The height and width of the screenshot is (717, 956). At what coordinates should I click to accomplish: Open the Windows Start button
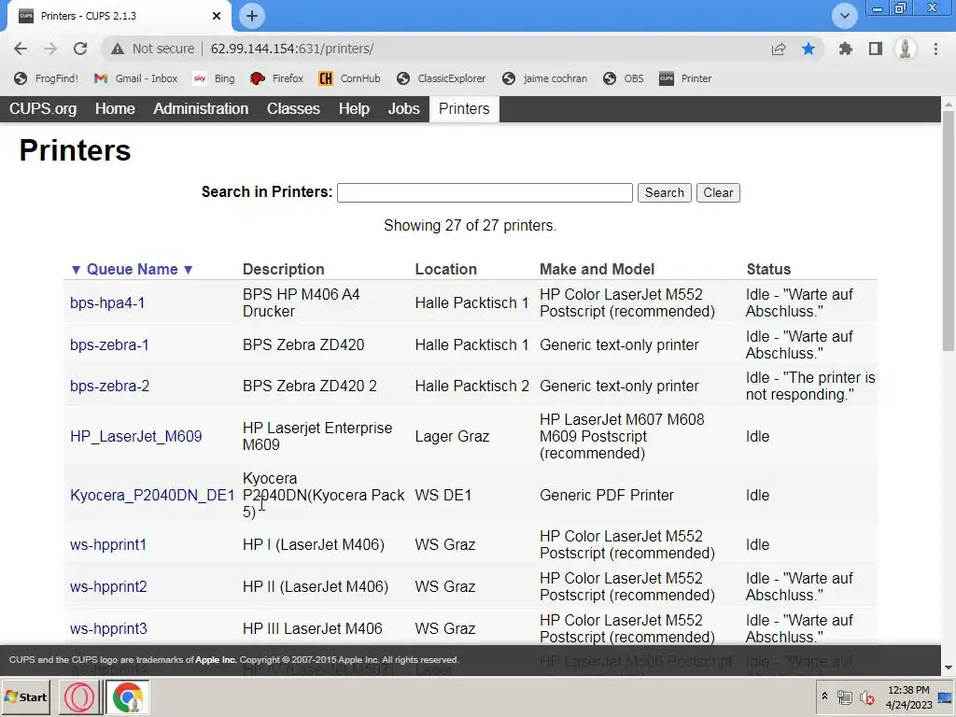pos(26,696)
